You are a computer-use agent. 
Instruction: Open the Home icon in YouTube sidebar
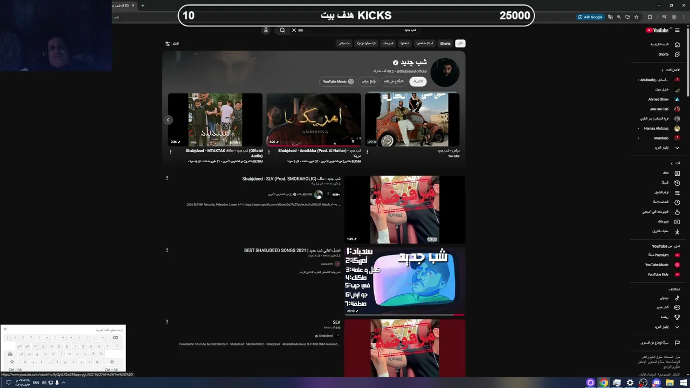[678, 44]
